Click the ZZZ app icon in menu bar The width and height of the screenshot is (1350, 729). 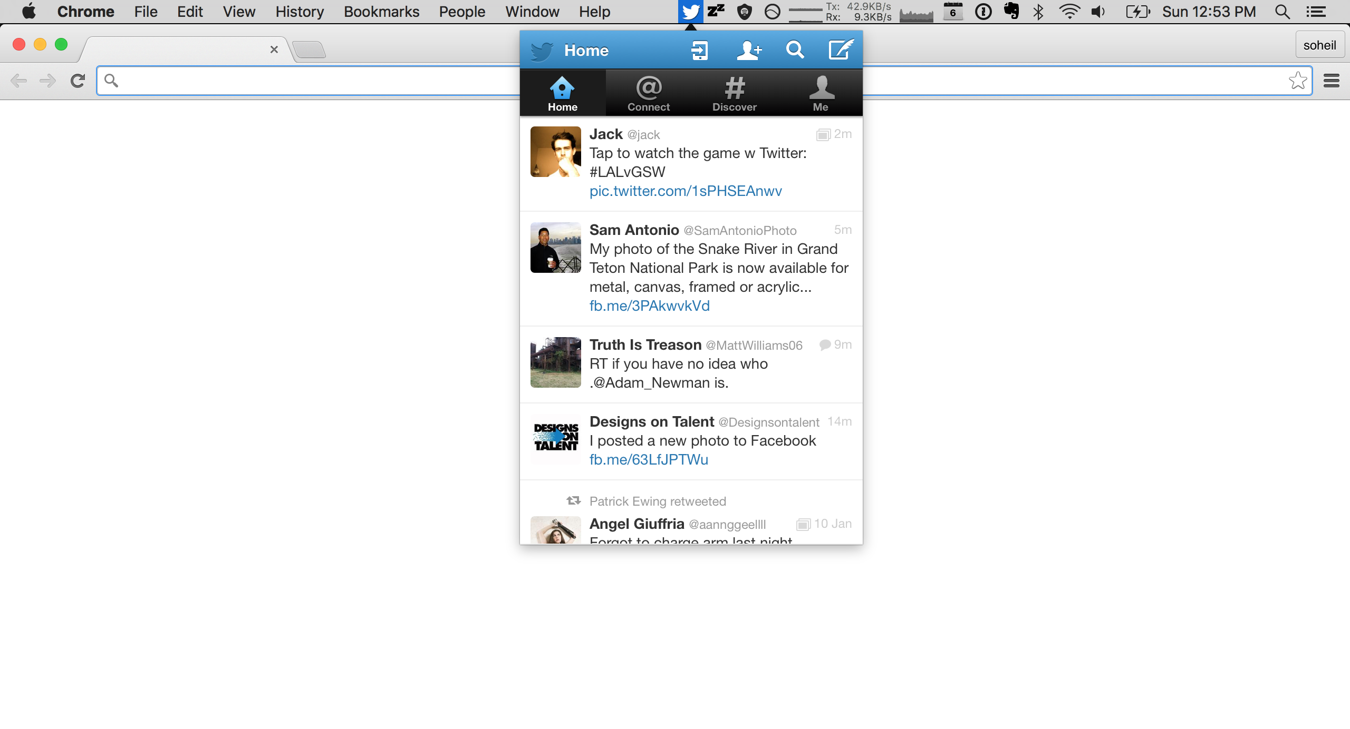pos(716,11)
